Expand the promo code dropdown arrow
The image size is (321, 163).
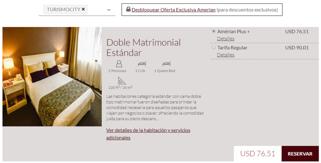pyautogui.click(x=109, y=10)
